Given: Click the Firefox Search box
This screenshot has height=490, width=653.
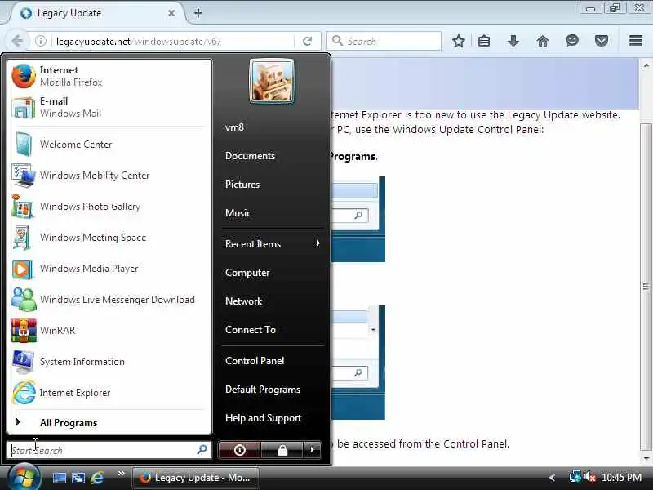Looking at the screenshot, I should point(384,42).
